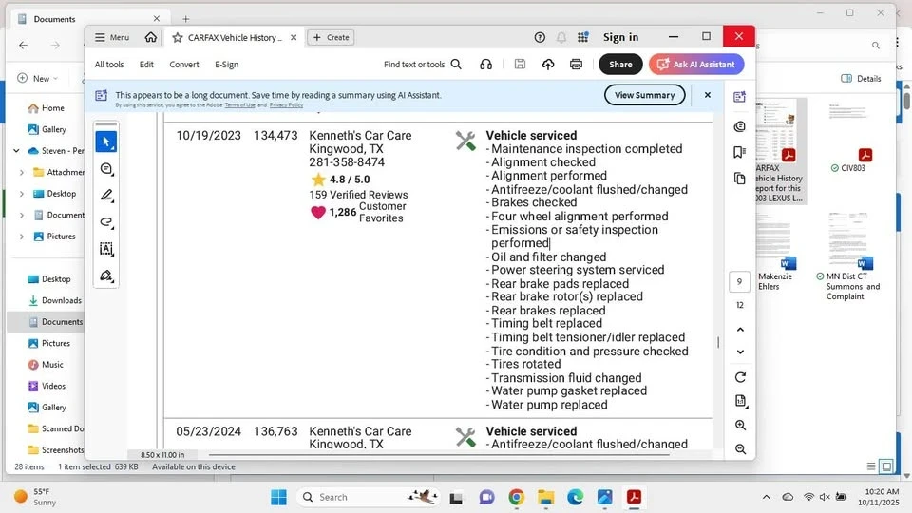Open the Help question mark icon
Image resolution: width=912 pixels, height=513 pixels.
540,37
